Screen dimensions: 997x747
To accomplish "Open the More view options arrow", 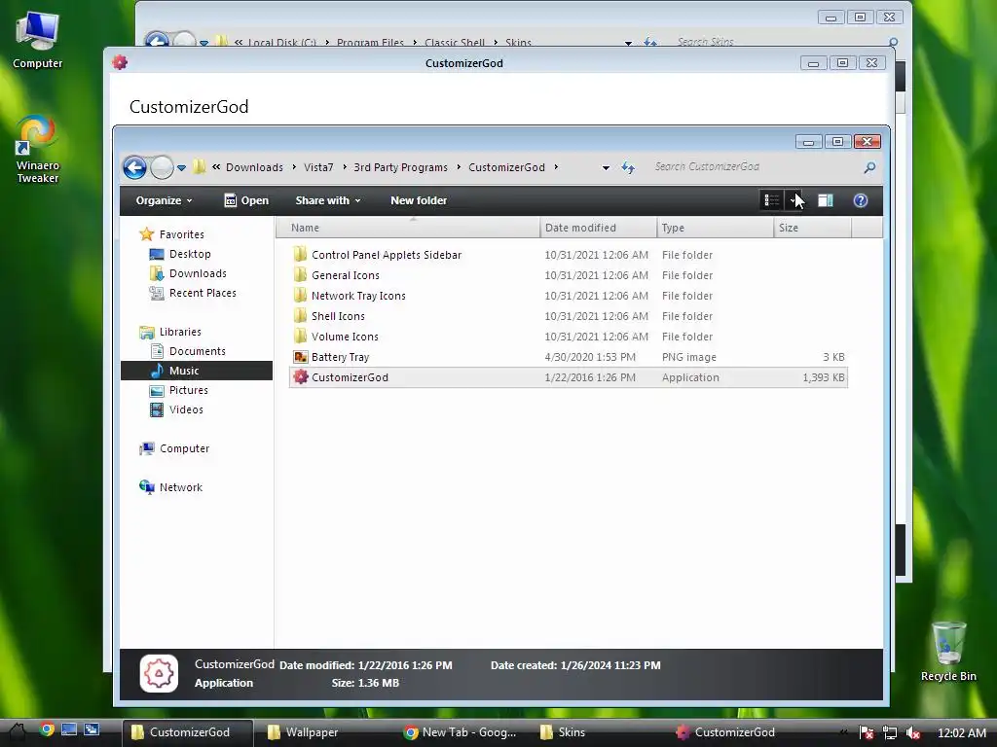I will 794,200.
